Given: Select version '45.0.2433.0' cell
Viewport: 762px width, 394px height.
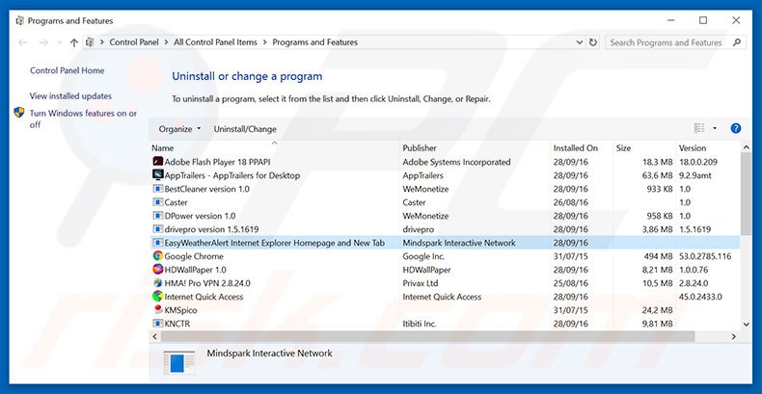Looking at the screenshot, I should (700, 297).
